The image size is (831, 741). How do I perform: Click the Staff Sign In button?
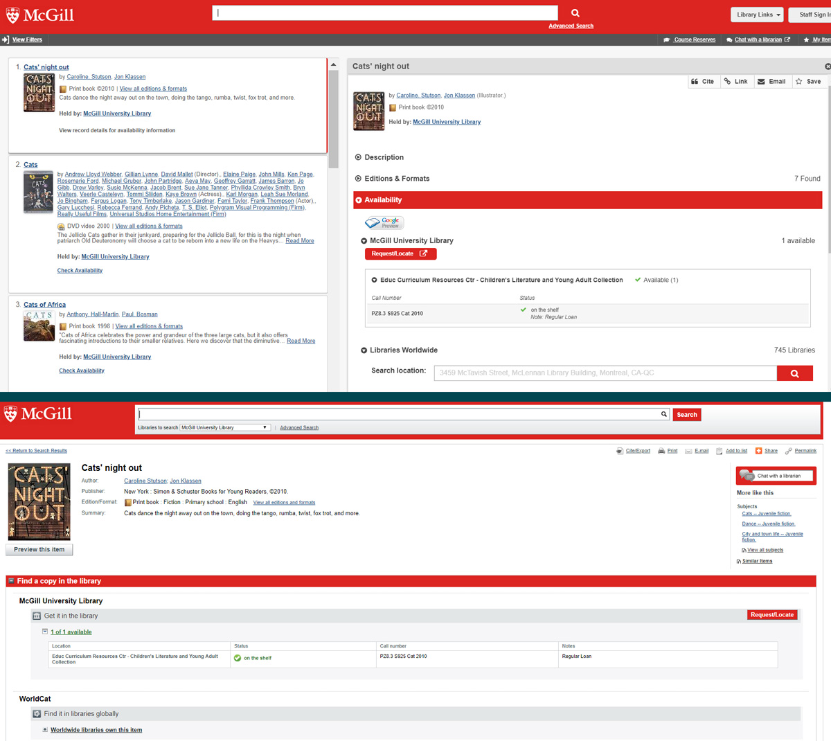pyautogui.click(x=812, y=15)
